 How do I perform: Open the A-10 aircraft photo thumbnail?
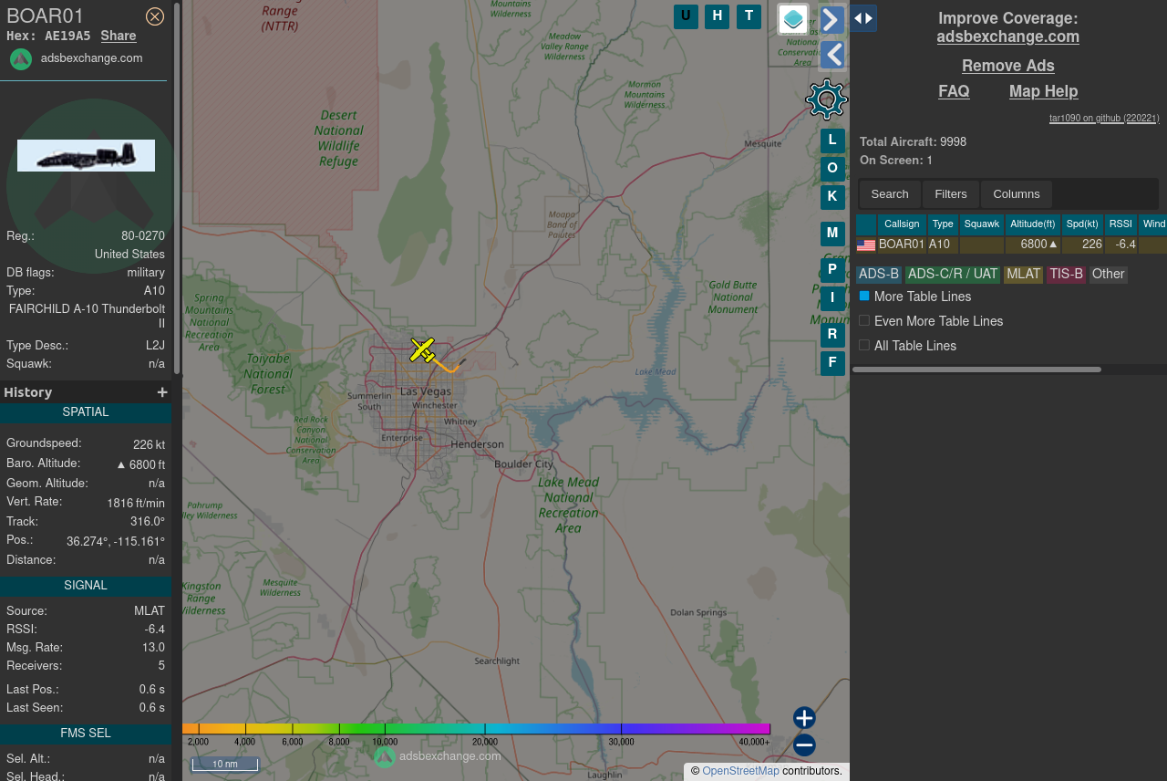86,155
